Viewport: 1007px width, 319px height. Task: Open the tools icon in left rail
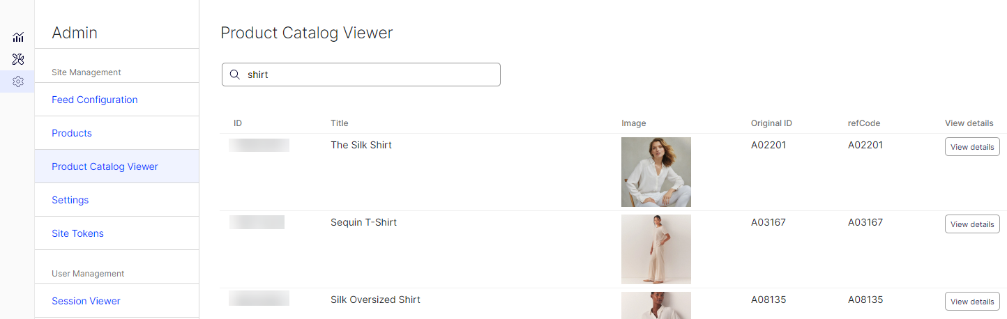(18, 59)
